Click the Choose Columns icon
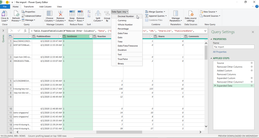The image size is (259, 138). 49,14
